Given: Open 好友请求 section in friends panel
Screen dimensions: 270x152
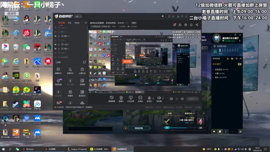Looking at the screenshot, I should coord(226,64).
